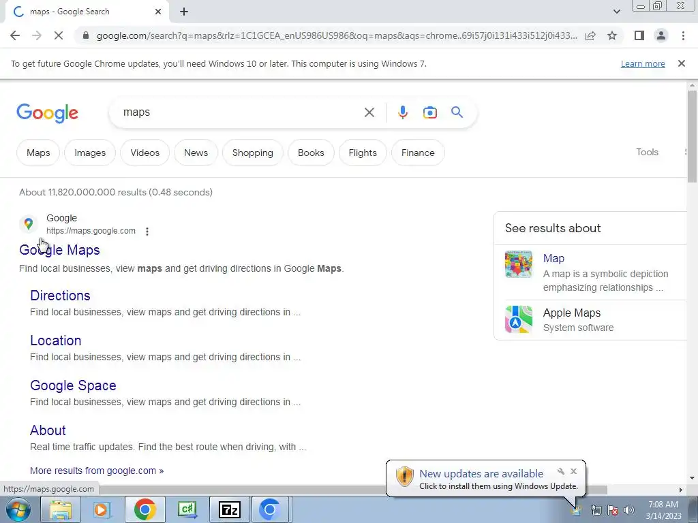
Task: Select the Finance filter chip
Action: click(x=418, y=153)
